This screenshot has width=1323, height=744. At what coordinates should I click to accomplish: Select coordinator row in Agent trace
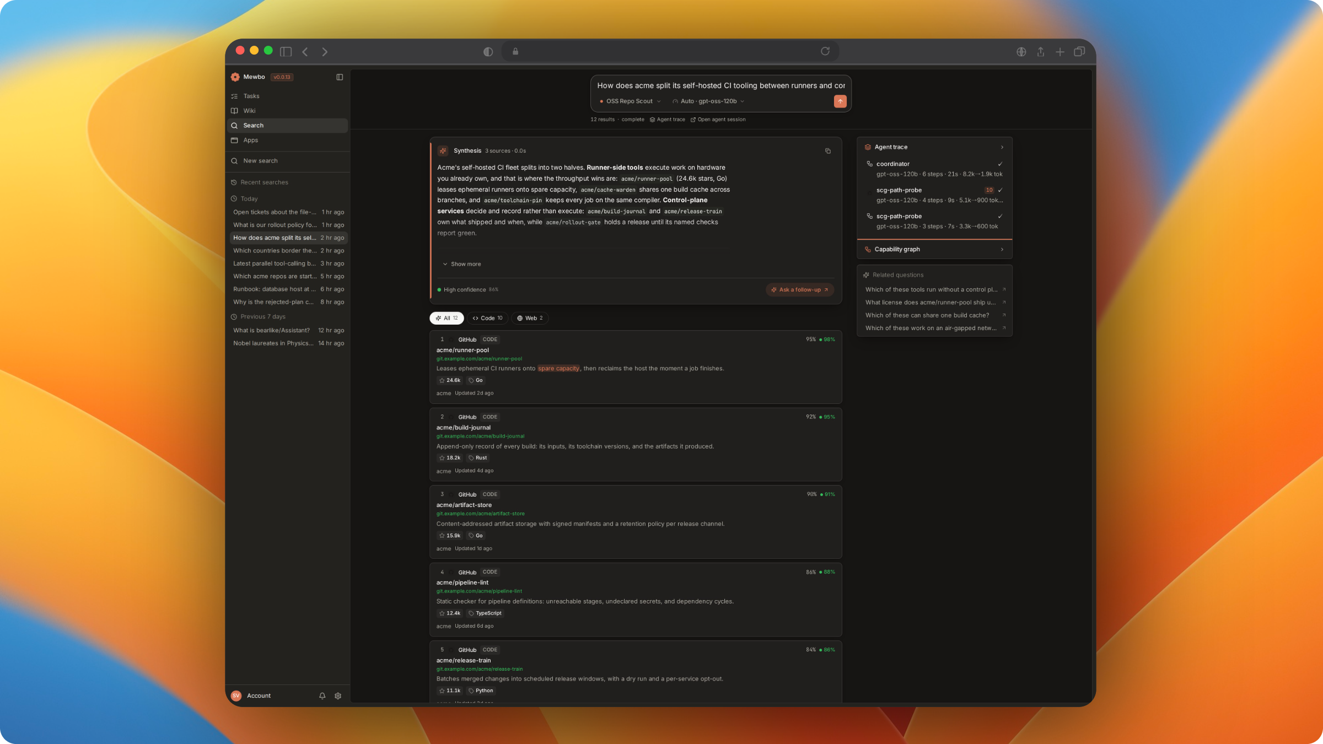click(935, 169)
